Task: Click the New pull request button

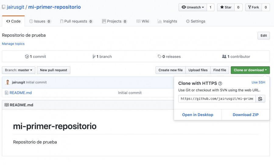Action: point(54,70)
